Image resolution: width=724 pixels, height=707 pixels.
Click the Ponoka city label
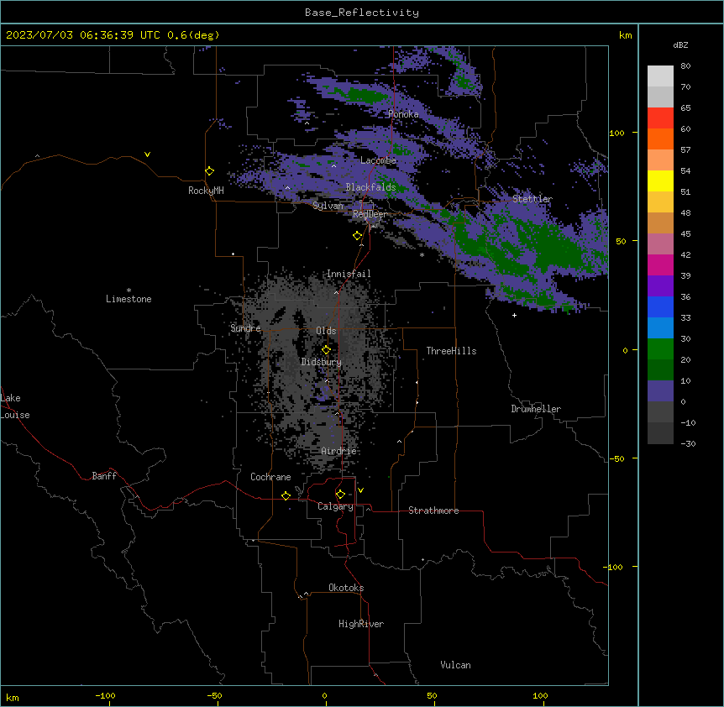(x=403, y=114)
